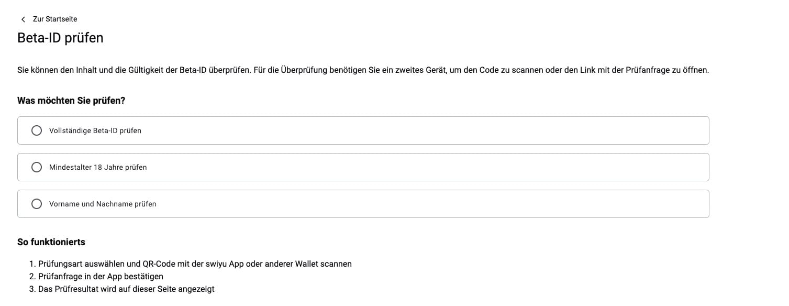Click the "Vollständige Beta-ID prüfen" label text
The height and width of the screenshot is (306, 789).
pyautogui.click(x=95, y=130)
